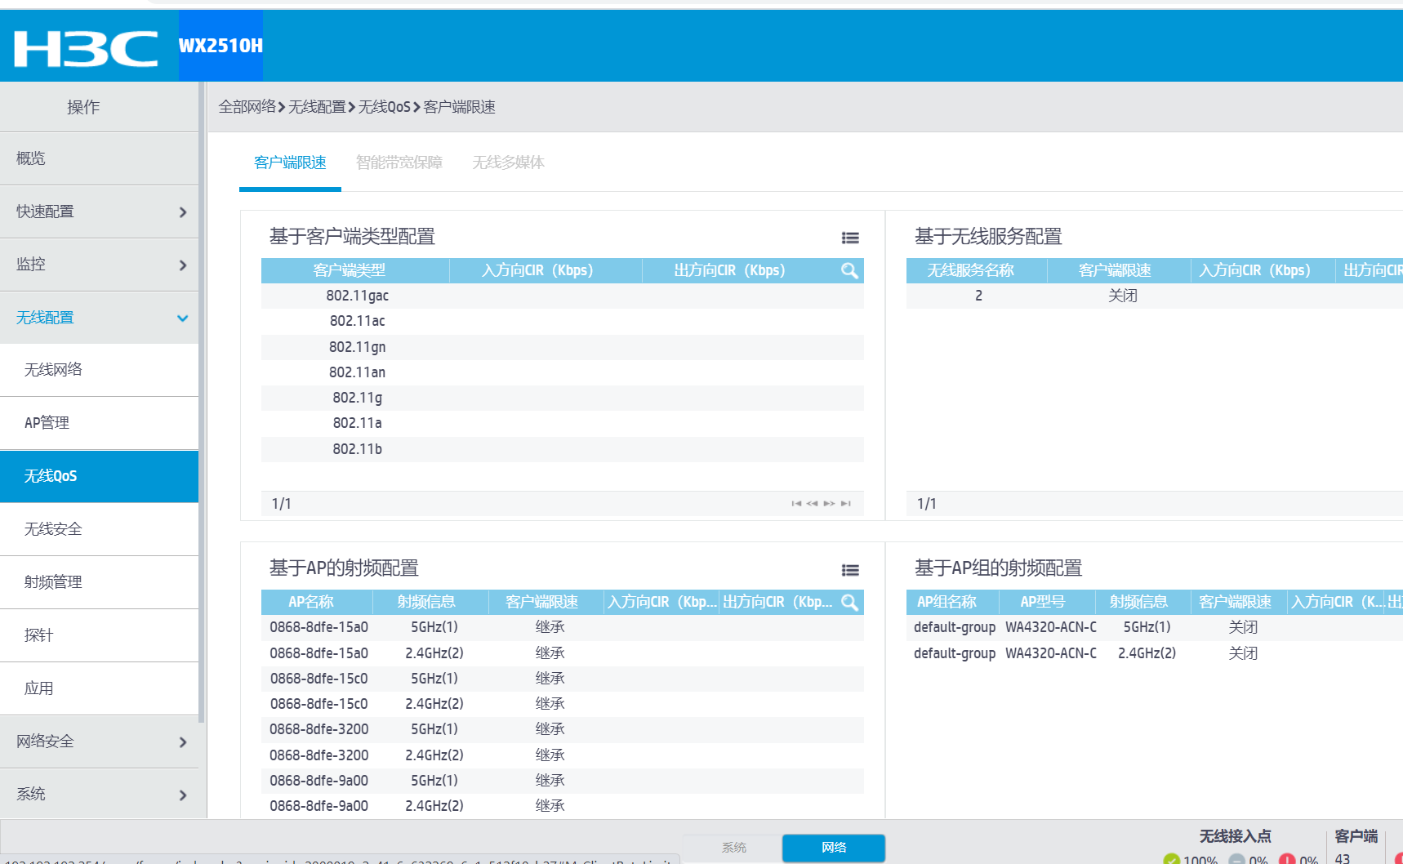Expand the 网络安全 sidebar menu
1403x864 pixels.
[99, 742]
